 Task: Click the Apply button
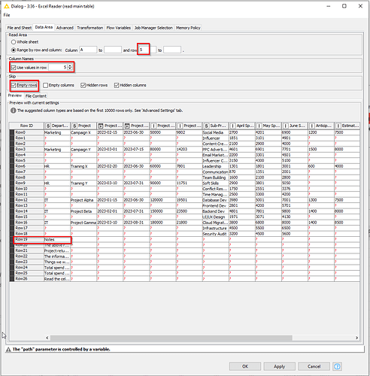tap(279, 366)
